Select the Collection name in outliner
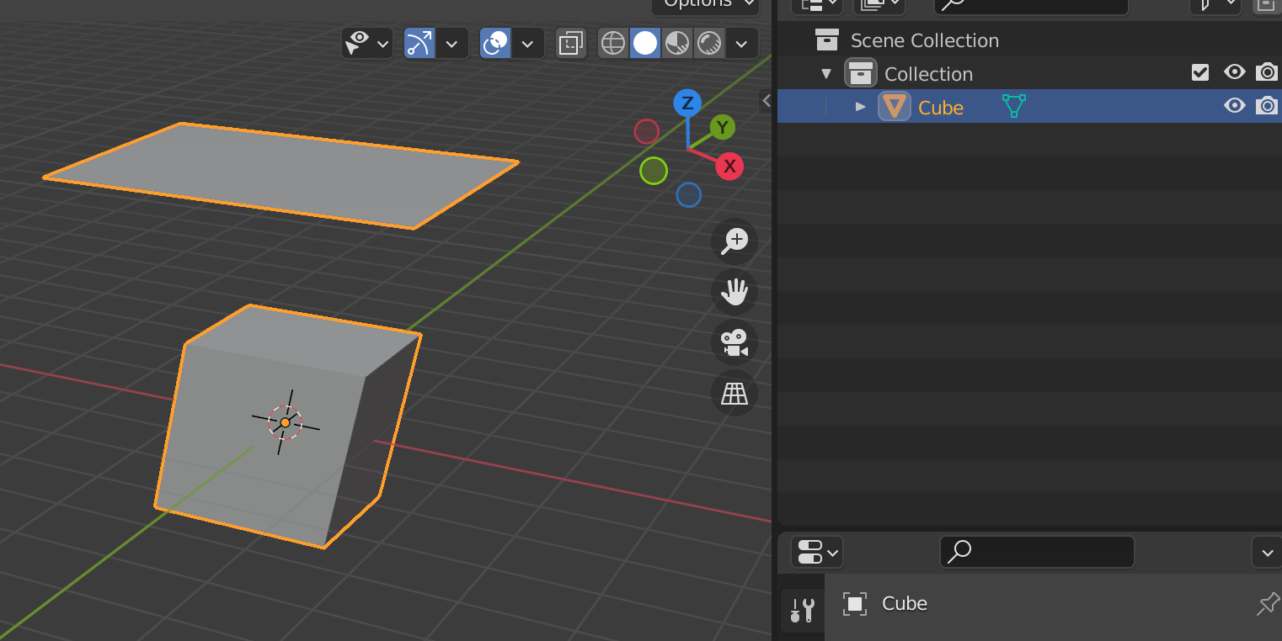This screenshot has height=641, width=1282. coord(928,74)
